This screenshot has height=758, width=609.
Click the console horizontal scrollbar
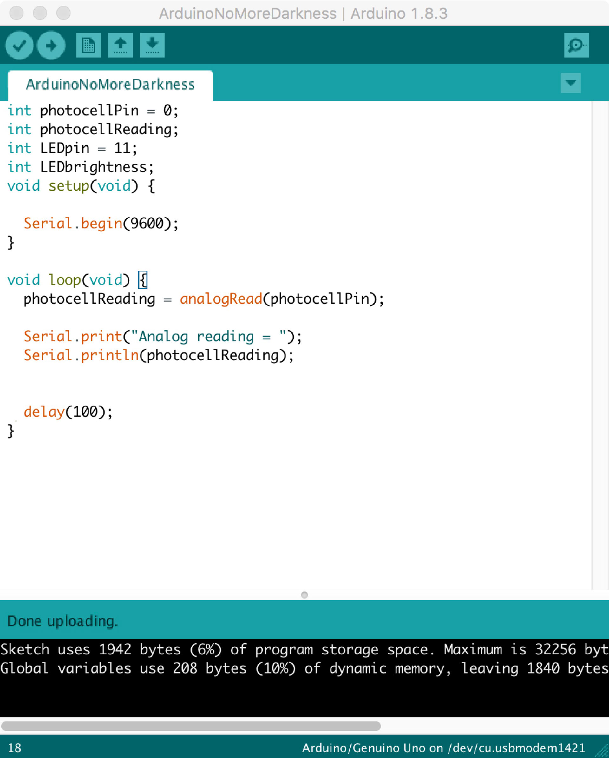tap(191, 726)
